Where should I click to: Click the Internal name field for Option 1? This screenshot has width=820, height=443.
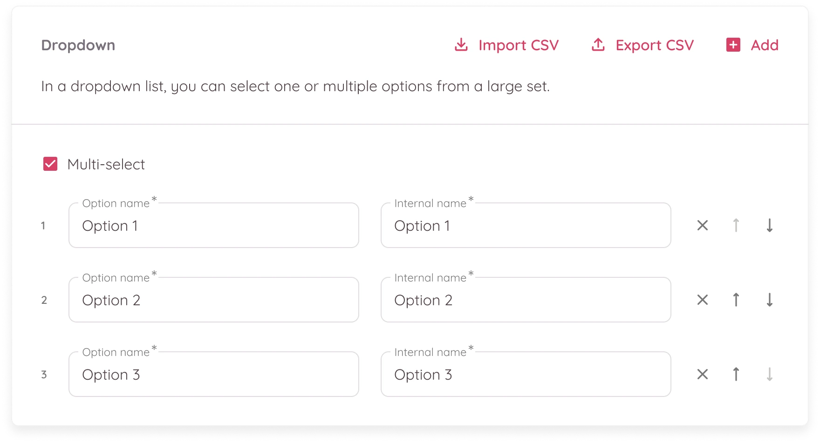526,226
